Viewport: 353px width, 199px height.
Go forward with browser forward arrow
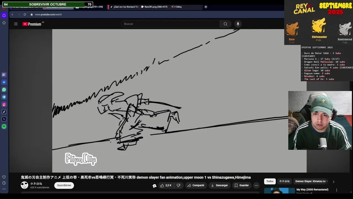pos(19,14)
